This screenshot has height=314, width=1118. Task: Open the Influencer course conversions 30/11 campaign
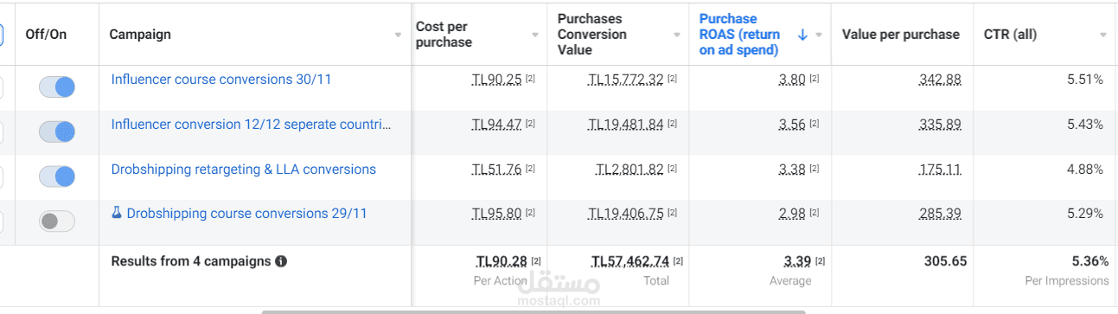pos(221,79)
